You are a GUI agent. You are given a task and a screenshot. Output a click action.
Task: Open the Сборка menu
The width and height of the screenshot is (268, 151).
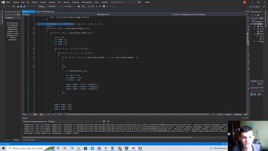pos(43,2)
